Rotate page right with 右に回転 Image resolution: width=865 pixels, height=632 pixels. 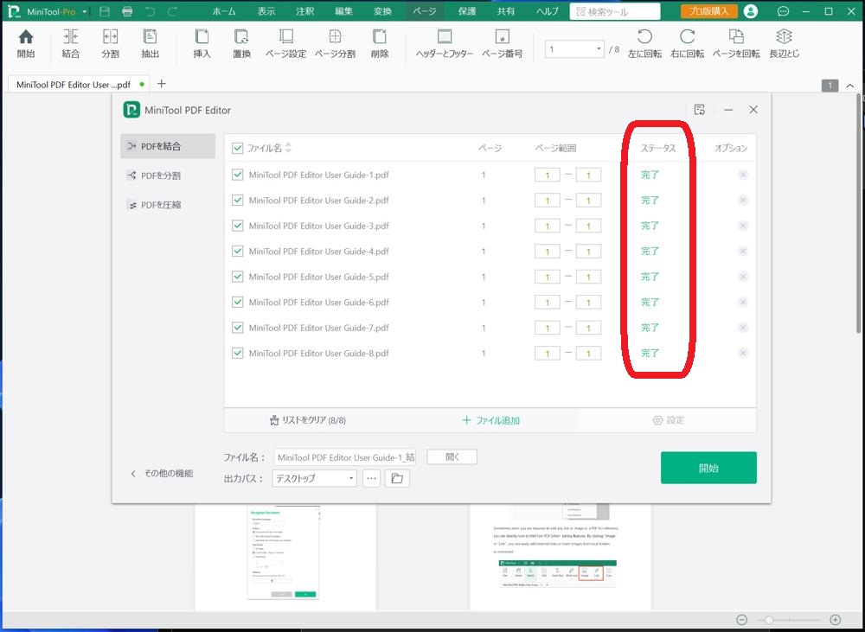[x=688, y=43]
